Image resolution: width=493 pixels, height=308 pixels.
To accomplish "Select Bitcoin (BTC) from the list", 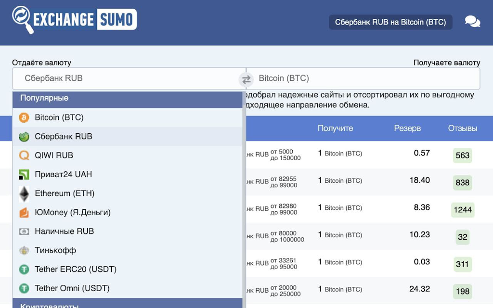I will (x=127, y=117).
